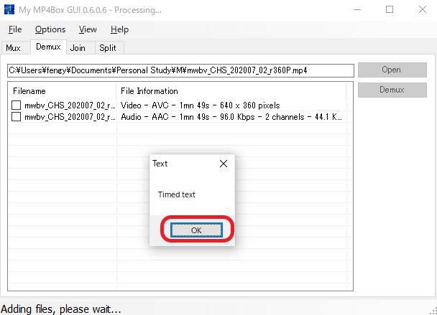Select the 'Audio - AAC - 1mn 49s' row text
The height and width of the screenshot is (315, 437).
231,117
